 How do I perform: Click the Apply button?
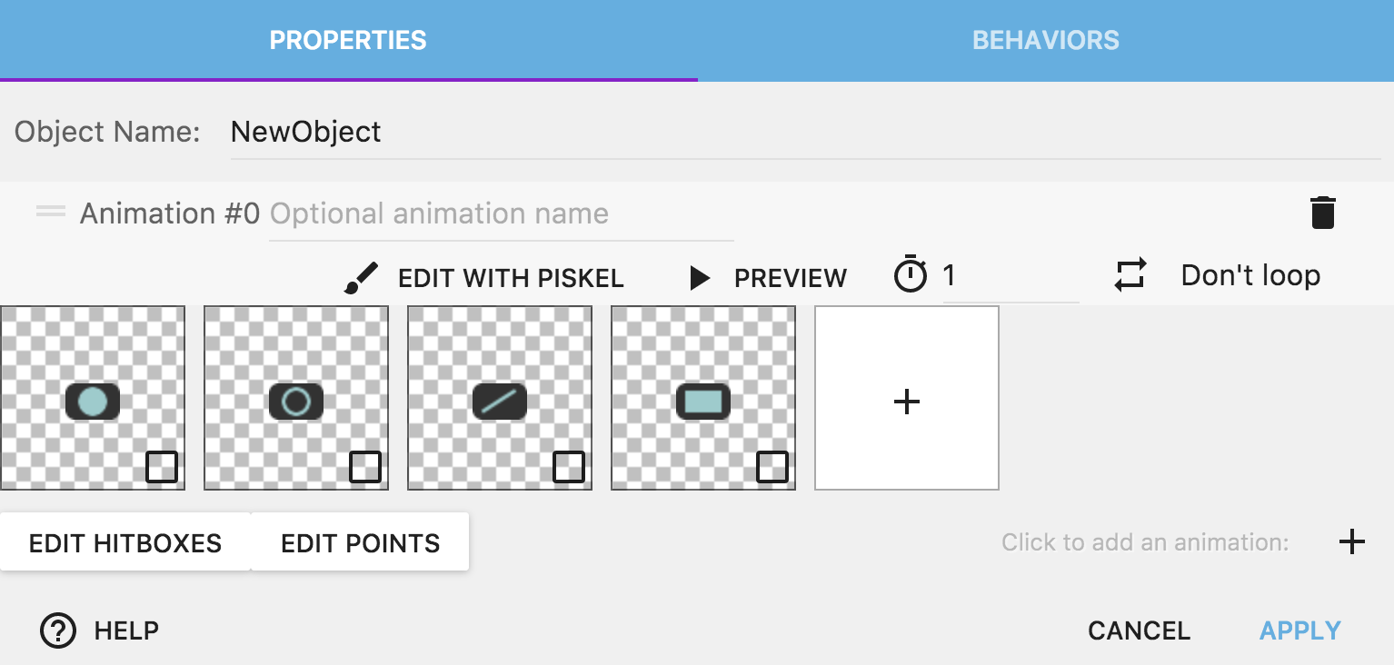coord(1299,630)
